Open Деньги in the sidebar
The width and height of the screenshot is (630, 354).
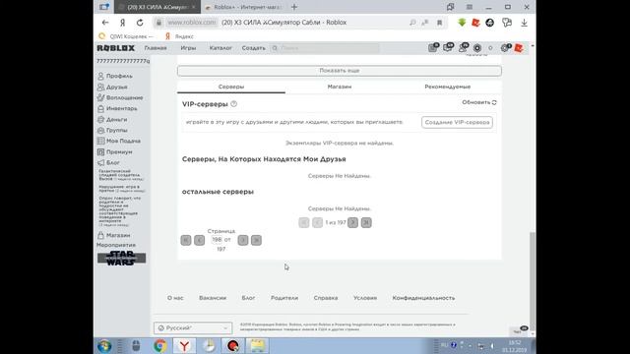point(112,119)
